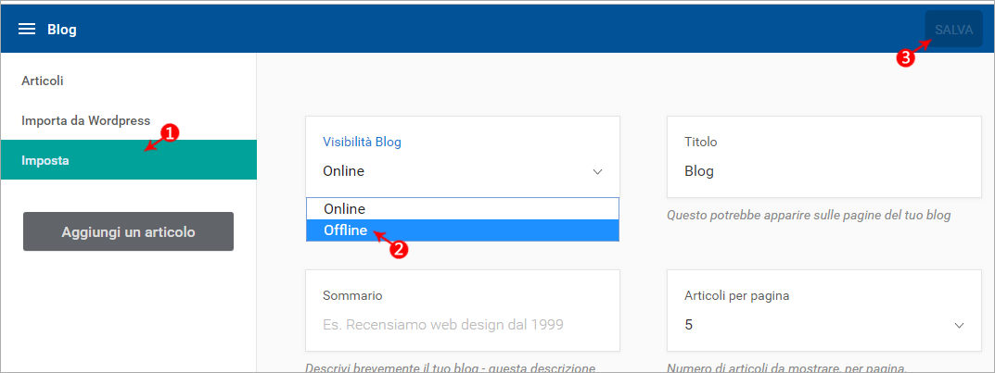Click the red marker number 1
995x373 pixels.
pyautogui.click(x=169, y=132)
